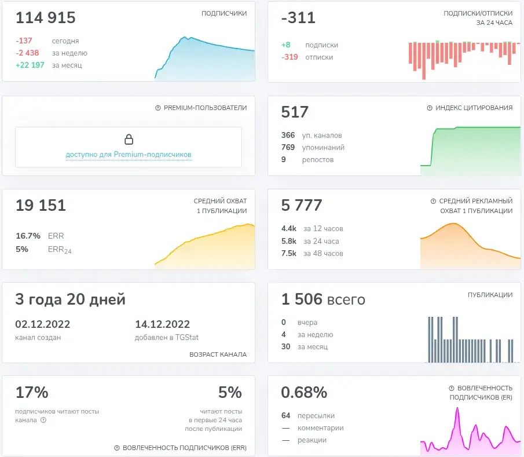This screenshot has height=457, width=524.
Task: Click the 'реакции' row
Action: [x=304, y=440]
